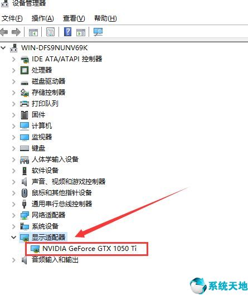Click the 声音、视频和游戏控制器 speaker icon
The height and width of the screenshot is (295, 248).
tap(25, 182)
